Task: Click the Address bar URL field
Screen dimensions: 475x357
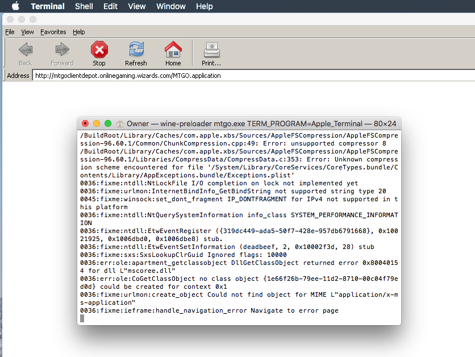Action: pyautogui.click(x=253, y=76)
